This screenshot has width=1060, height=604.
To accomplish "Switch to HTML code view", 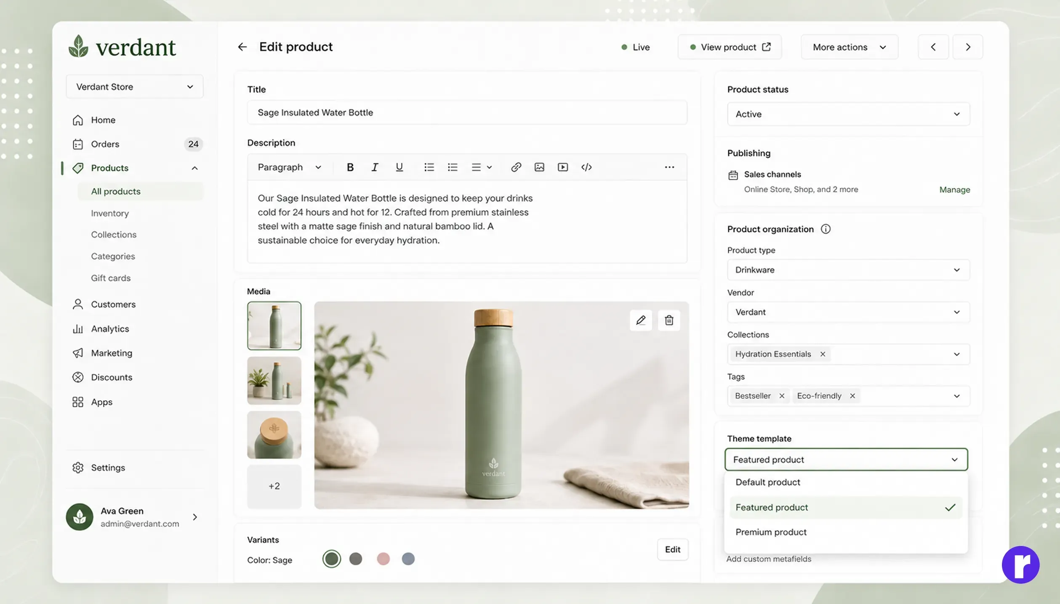I will pos(586,167).
